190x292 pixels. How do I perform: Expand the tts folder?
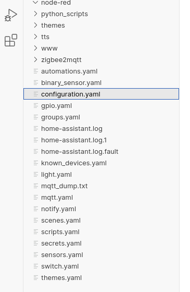click(x=35, y=36)
